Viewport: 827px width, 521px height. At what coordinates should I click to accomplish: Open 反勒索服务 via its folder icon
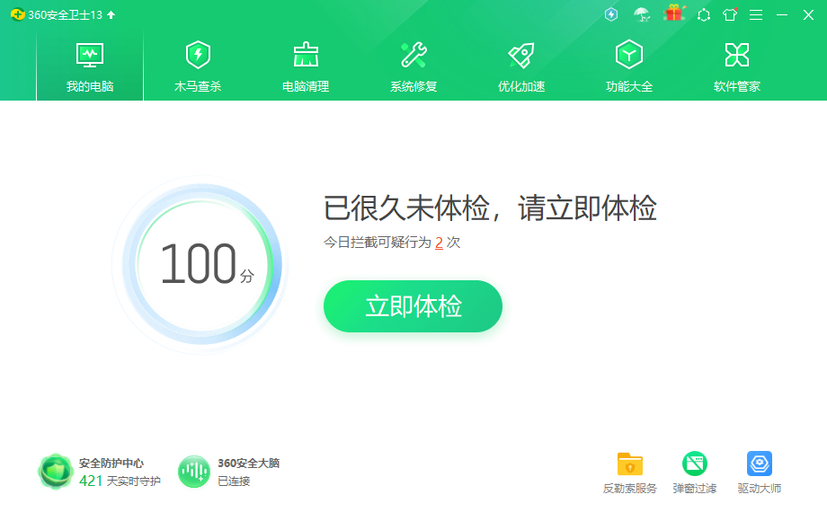pyautogui.click(x=630, y=464)
